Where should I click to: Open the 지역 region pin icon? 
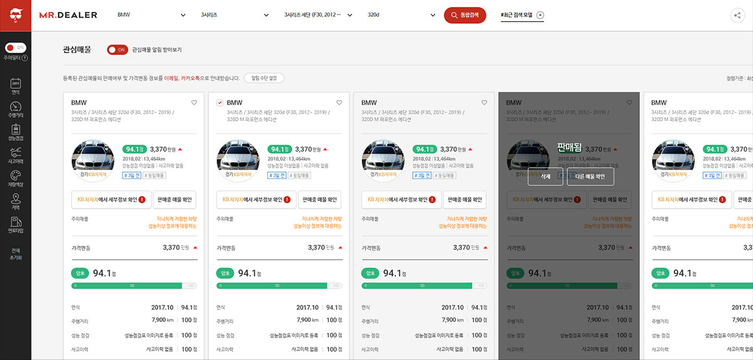[x=16, y=202]
